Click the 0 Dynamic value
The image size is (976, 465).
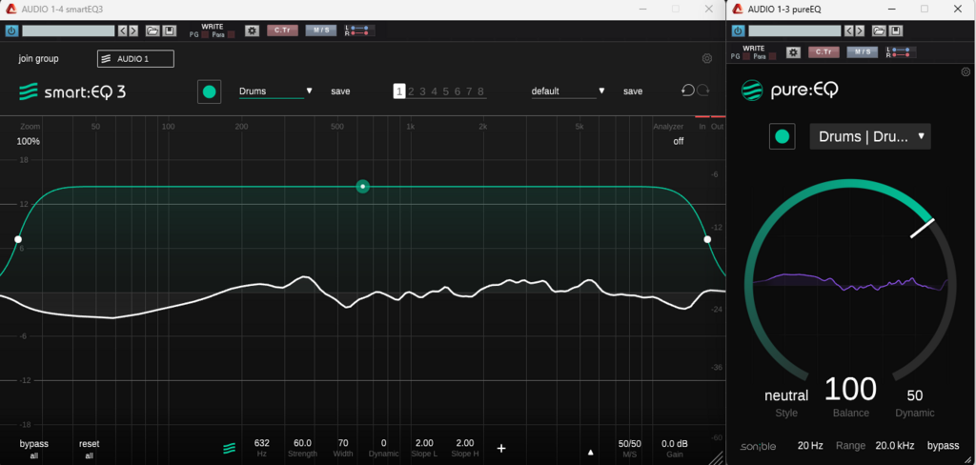[383, 443]
